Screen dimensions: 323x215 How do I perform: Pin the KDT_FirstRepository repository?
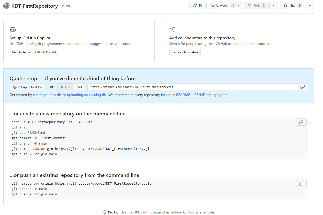tap(198, 5)
